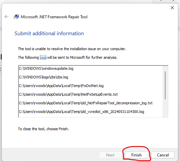The image size is (180, 162).
Task: Click the log list scrollbar thumb
Action: pos(165,85)
